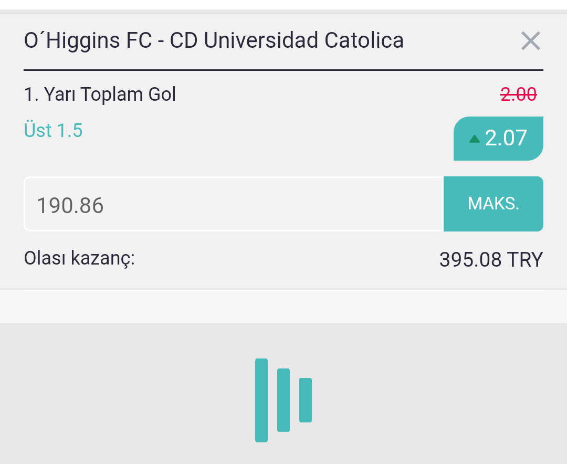This screenshot has height=464, width=567.
Task: Open the O´Higgins FC team name
Action: click(x=88, y=40)
